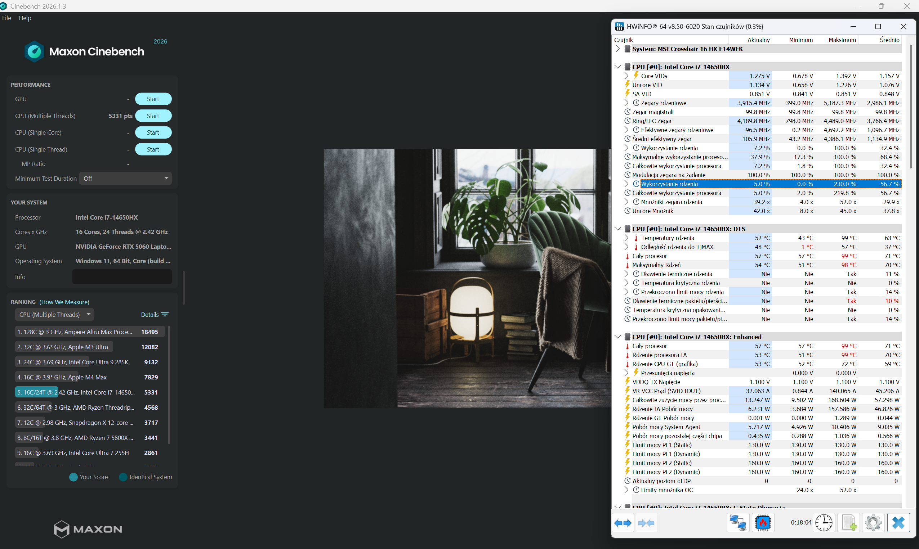This screenshot has height=549, width=919.
Task: Click the Details filter icon in Ranking
Action: (165, 314)
